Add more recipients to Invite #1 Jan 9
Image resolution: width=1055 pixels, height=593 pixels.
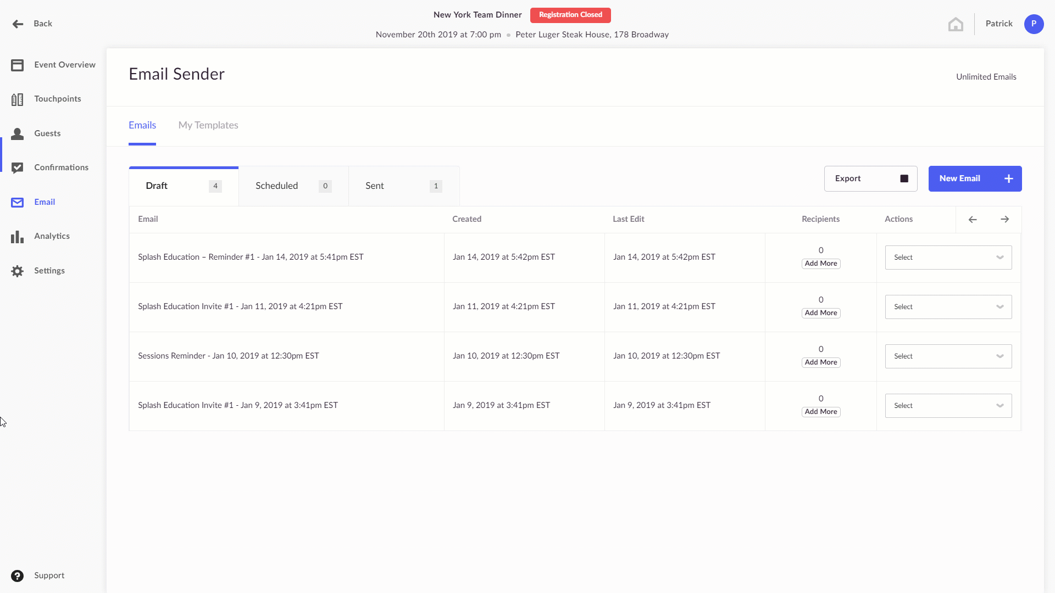(821, 412)
